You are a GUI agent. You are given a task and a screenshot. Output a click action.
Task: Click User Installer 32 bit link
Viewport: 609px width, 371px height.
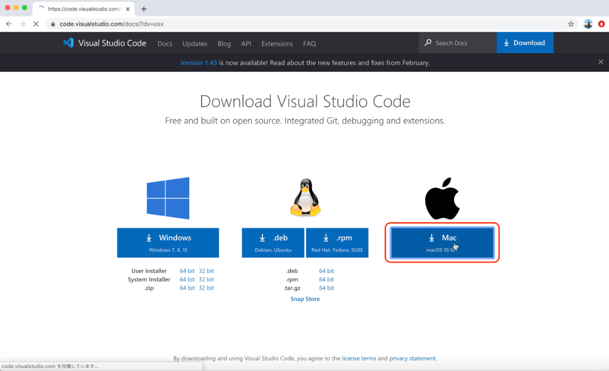tap(207, 271)
